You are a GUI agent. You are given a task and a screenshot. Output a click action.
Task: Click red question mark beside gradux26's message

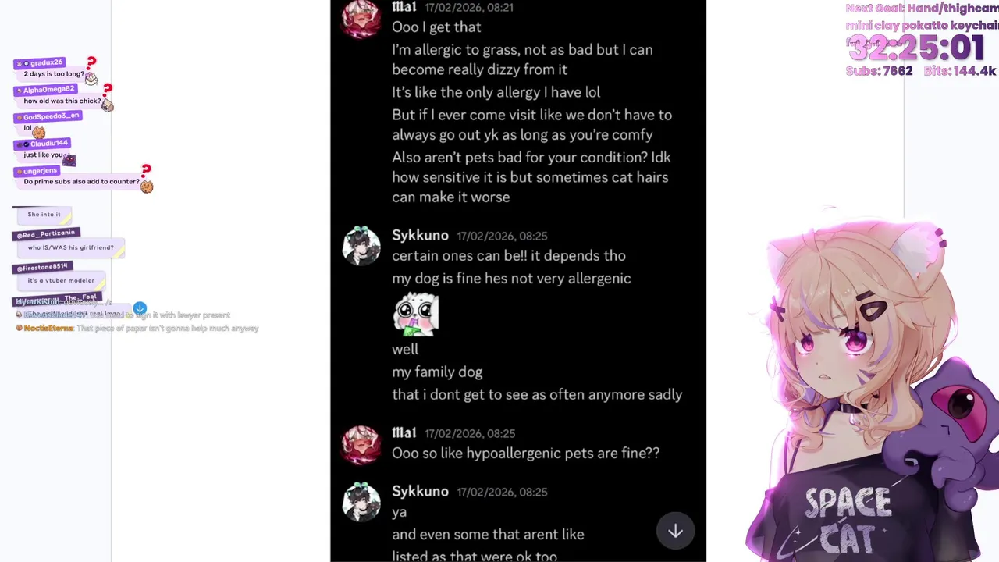[91, 62]
